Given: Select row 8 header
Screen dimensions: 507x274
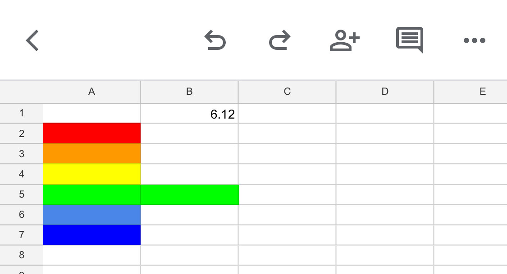Looking at the screenshot, I should (21, 255).
